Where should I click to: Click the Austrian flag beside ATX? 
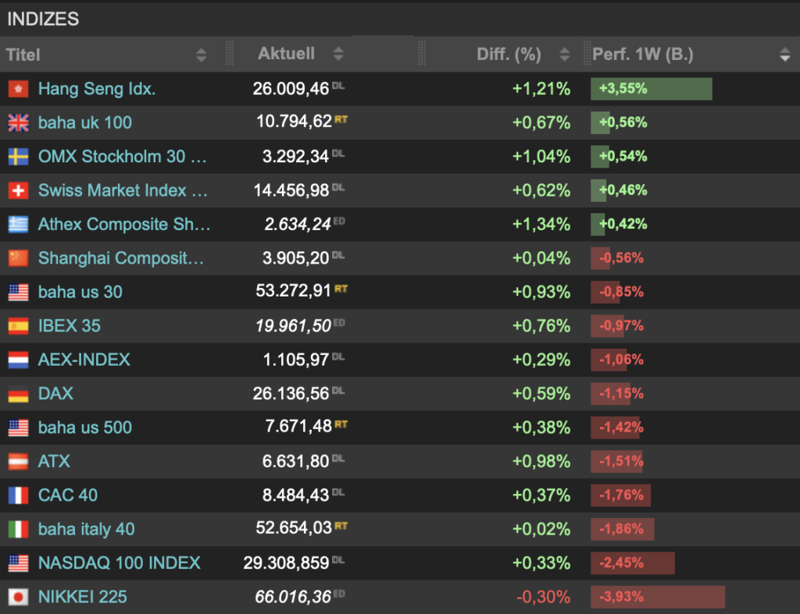click(19, 462)
